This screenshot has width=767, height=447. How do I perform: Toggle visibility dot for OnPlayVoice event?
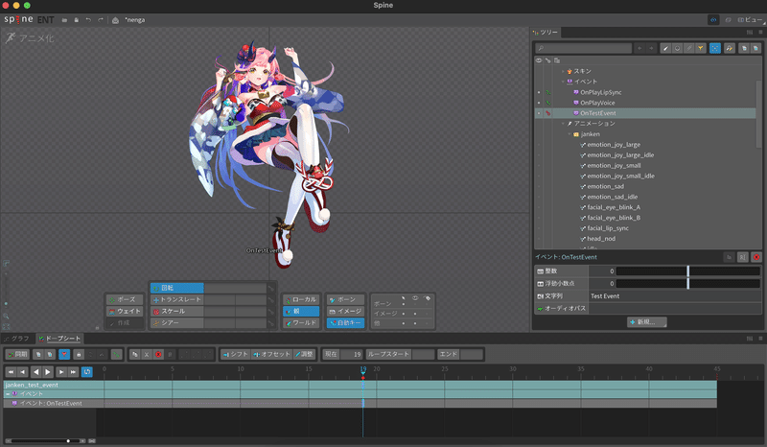[x=539, y=103]
